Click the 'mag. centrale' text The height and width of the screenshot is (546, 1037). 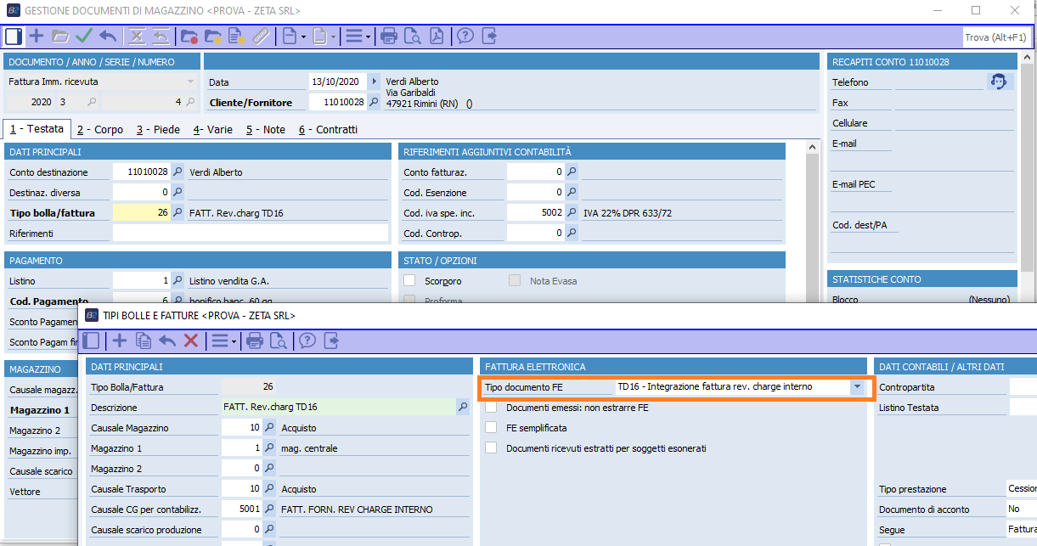pyautogui.click(x=309, y=448)
